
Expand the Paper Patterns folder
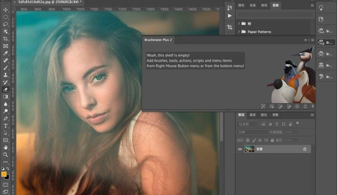[x=239, y=32]
